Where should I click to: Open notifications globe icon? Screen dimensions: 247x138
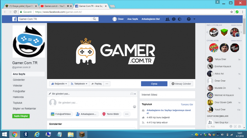point(180,19)
